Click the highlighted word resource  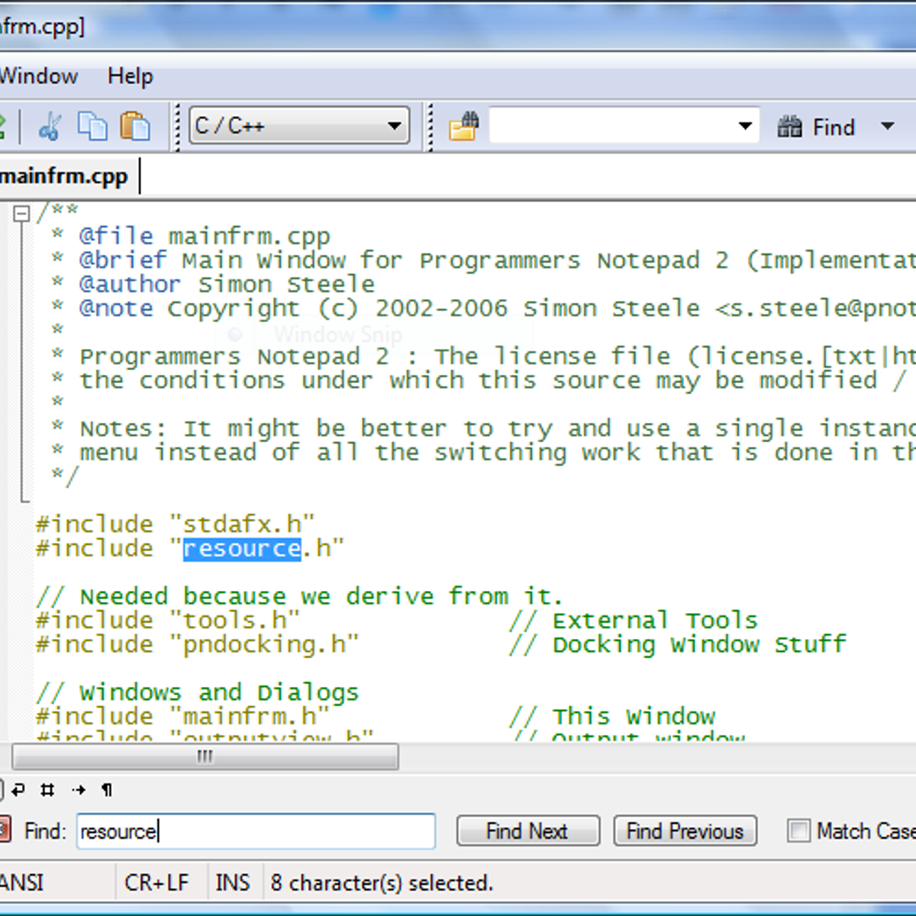[242, 548]
